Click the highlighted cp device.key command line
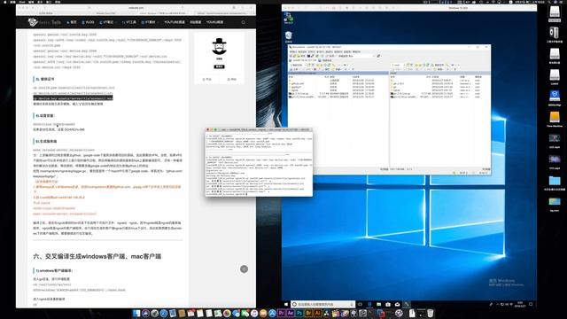Viewport: 567px width, 319px height. (x=73, y=98)
